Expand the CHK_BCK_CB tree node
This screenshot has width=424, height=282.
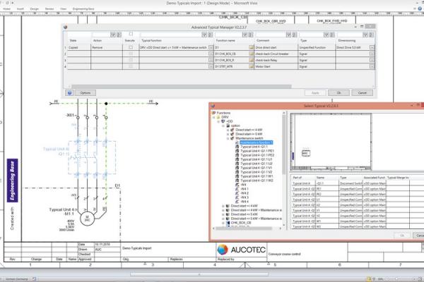pos(223,223)
